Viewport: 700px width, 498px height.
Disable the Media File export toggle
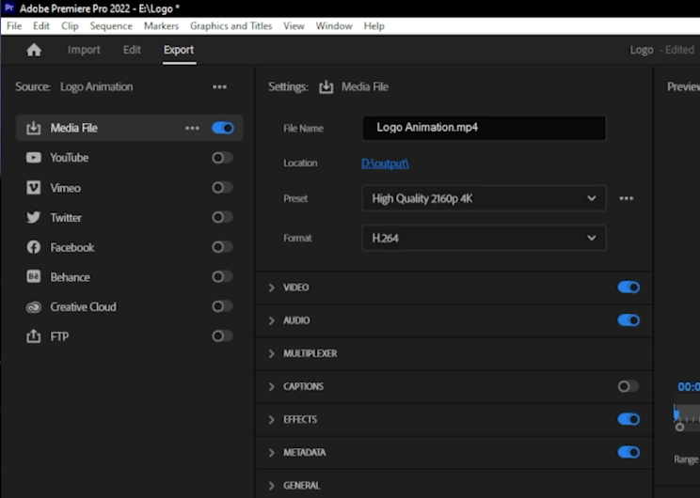[x=223, y=128]
